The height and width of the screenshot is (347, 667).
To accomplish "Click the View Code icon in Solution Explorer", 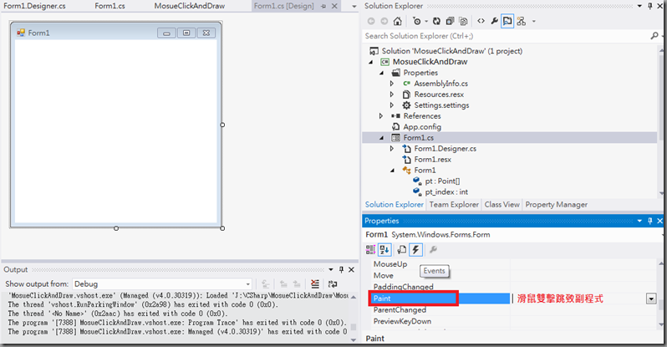I will tap(481, 21).
